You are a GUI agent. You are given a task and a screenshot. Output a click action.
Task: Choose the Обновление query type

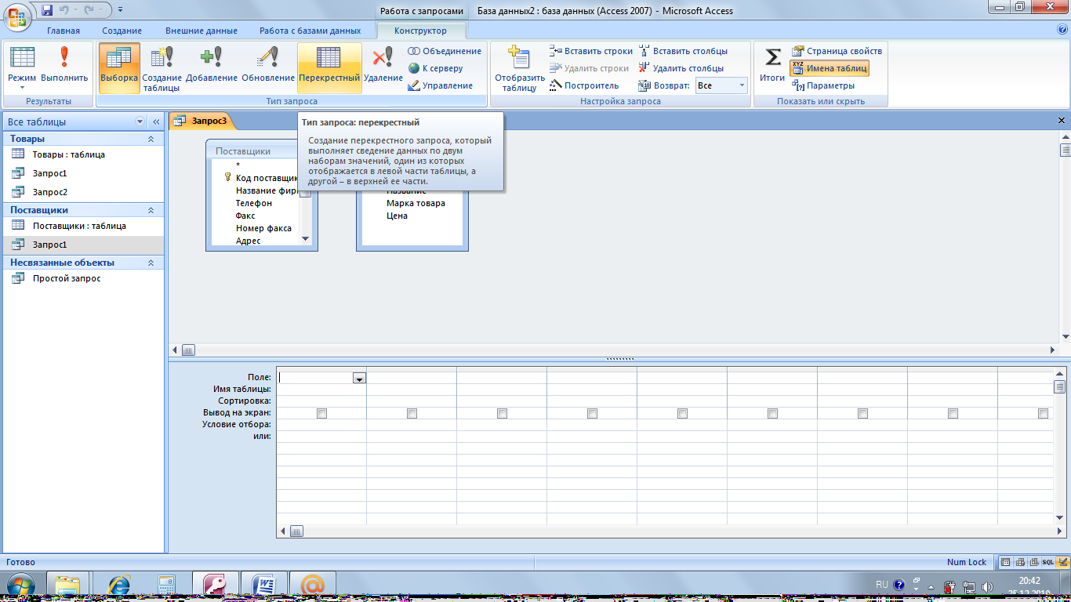[268, 69]
